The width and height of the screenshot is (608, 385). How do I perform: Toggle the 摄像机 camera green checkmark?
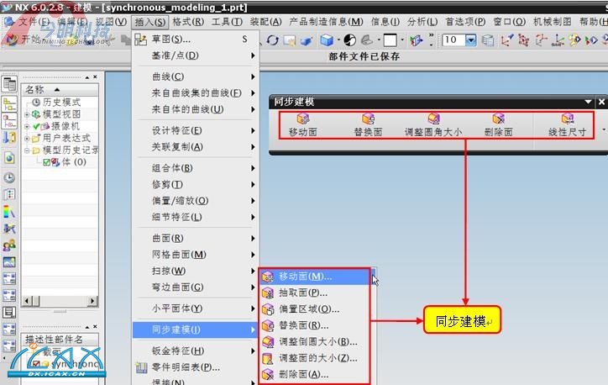36,126
